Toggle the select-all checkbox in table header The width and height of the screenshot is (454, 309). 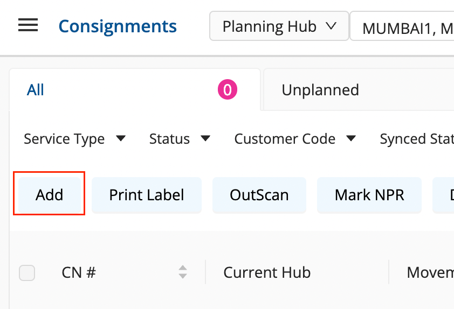point(27,273)
